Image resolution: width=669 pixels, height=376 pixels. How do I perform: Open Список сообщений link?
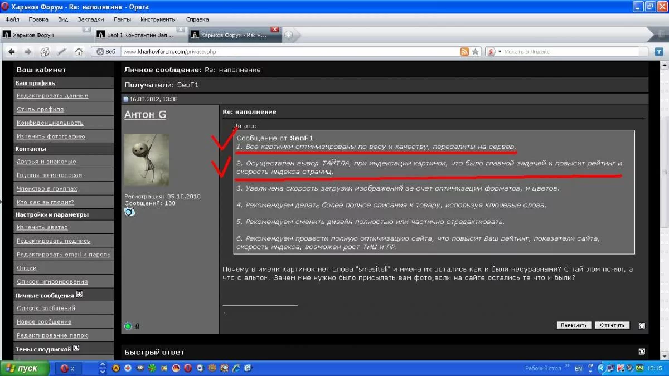point(46,308)
